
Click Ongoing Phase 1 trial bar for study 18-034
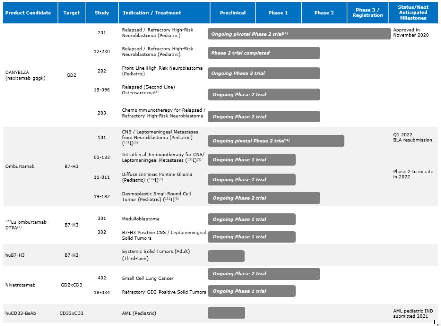tap(251, 291)
